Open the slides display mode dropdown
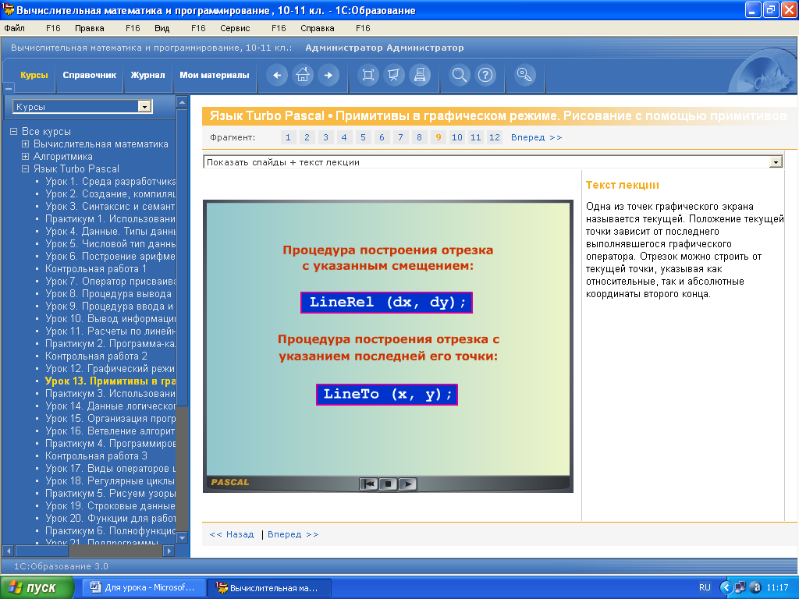The width and height of the screenshot is (799, 599). pyautogui.click(x=775, y=162)
